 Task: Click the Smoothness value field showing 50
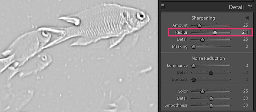point(245,105)
